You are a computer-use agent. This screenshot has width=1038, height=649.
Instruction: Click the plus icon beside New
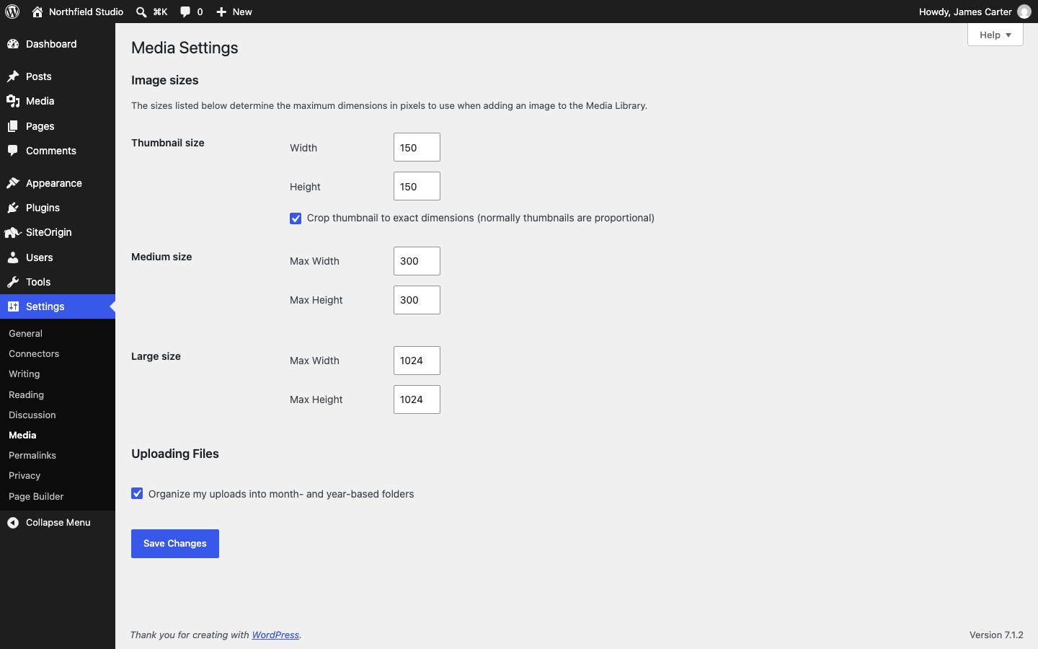(222, 12)
